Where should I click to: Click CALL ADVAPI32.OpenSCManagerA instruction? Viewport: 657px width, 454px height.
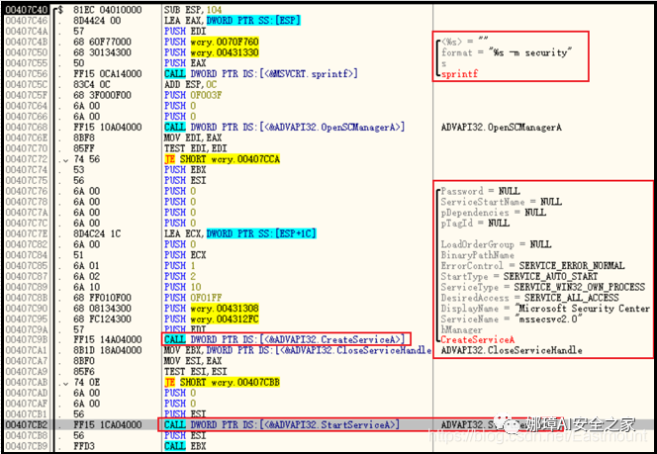[285, 127]
